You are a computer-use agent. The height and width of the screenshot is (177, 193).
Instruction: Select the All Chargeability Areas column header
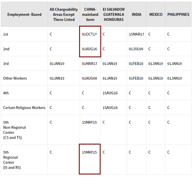(x=64, y=14)
